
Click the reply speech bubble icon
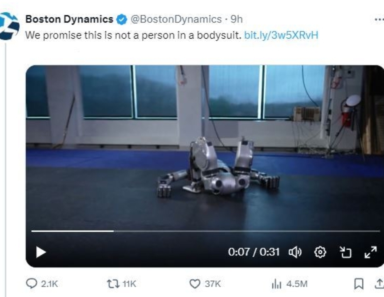click(32, 284)
